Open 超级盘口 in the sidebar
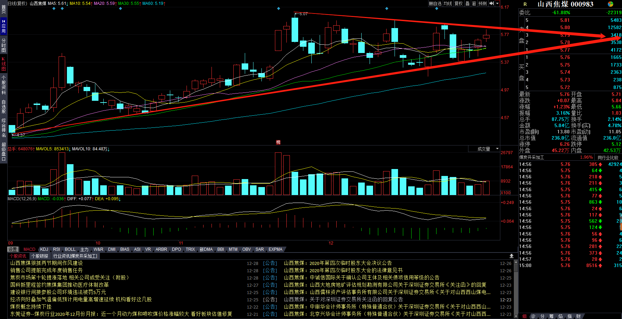The width and height of the screenshot is (622, 319). (3, 152)
